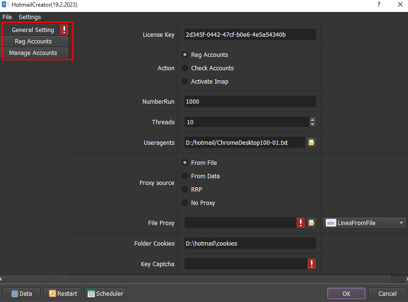Click the 'Folder Cookies' label
Screen dimensions: 408x302
pyautogui.click(x=154, y=243)
